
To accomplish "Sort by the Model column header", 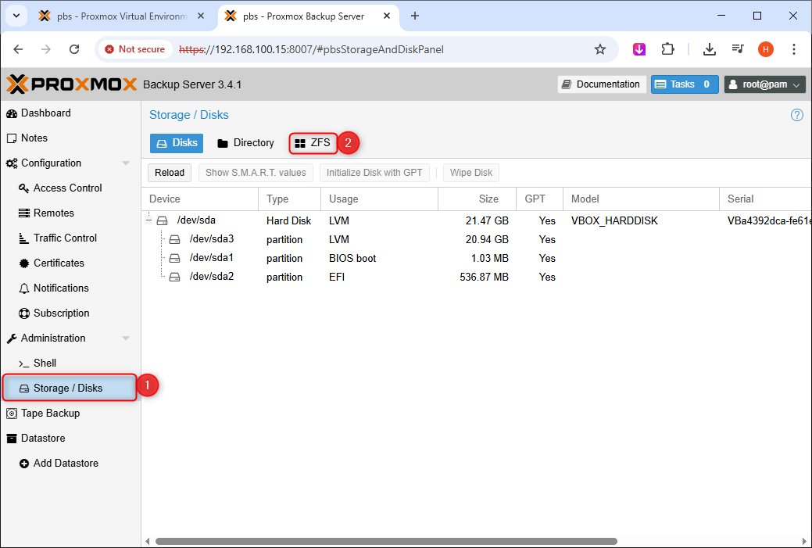I will 641,199.
